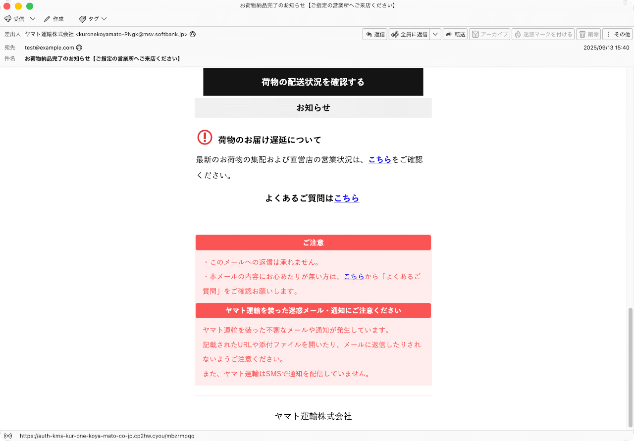
Task: Click sender contact icon after softbank.jp address
Action: [x=193, y=34]
